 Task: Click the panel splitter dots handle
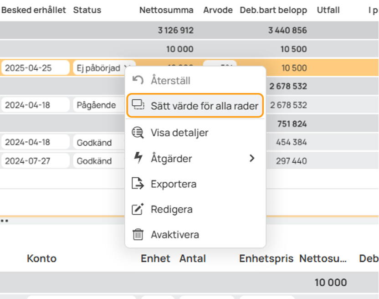tap(5, 221)
